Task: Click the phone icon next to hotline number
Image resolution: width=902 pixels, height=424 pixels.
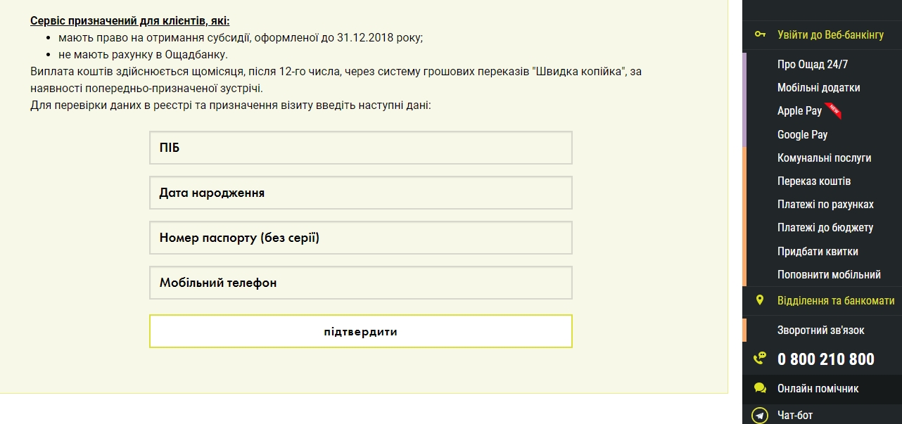Action: tap(760, 359)
